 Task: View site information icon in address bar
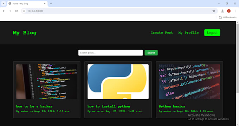(x=24, y=11)
